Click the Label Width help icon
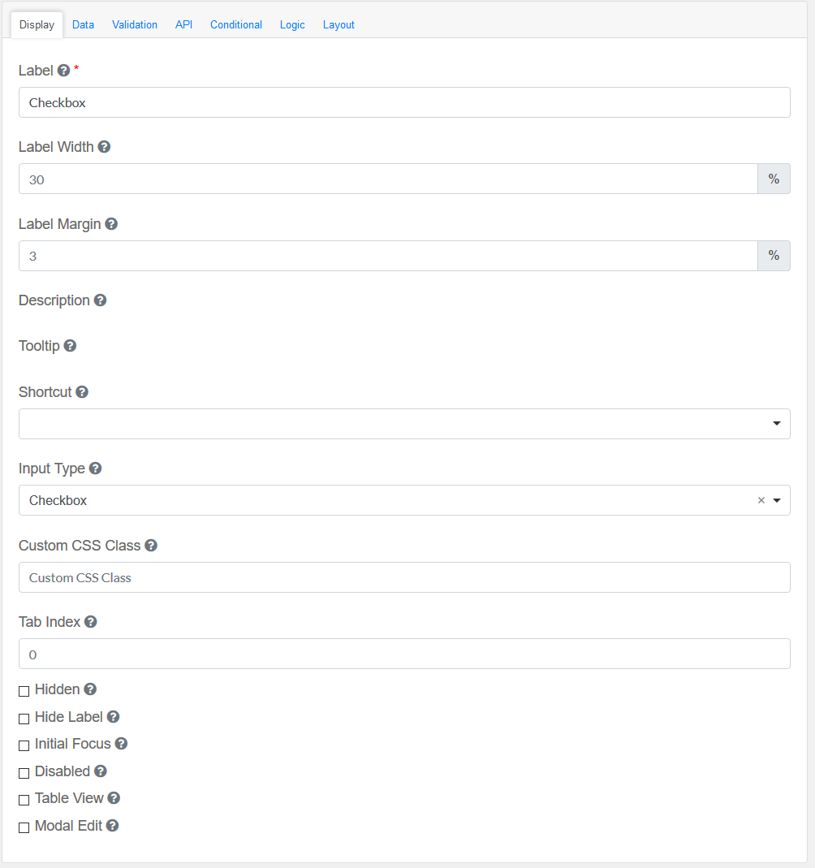The image size is (815, 868). pos(104,147)
